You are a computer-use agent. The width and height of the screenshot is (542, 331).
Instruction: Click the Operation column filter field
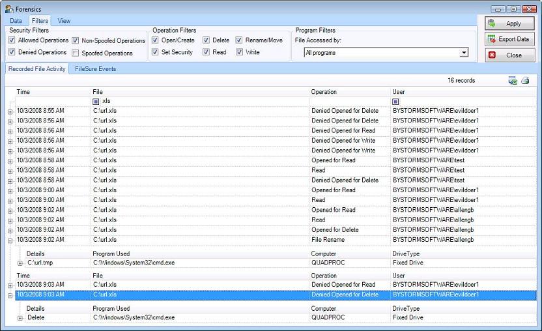click(x=350, y=102)
